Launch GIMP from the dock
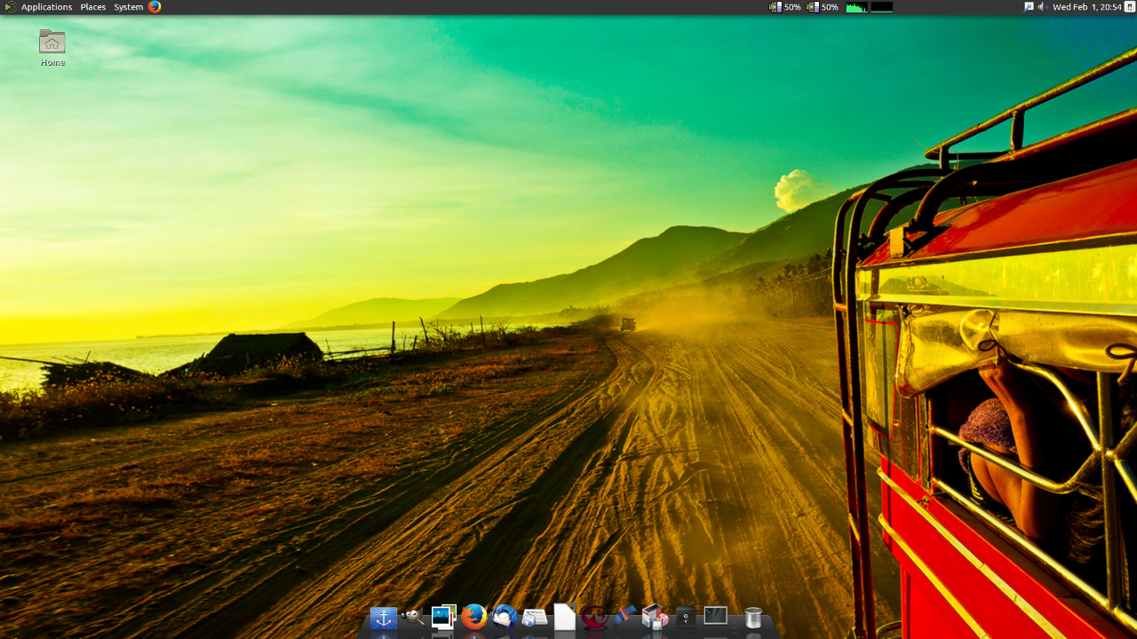 [413, 617]
